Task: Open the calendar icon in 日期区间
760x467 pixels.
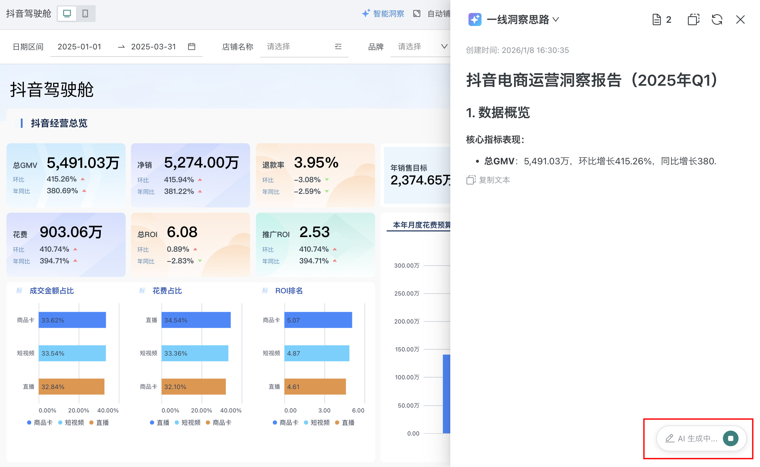Action: point(192,47)
